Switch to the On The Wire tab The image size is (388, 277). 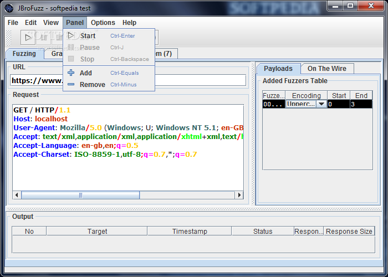[x=327, y=69]
